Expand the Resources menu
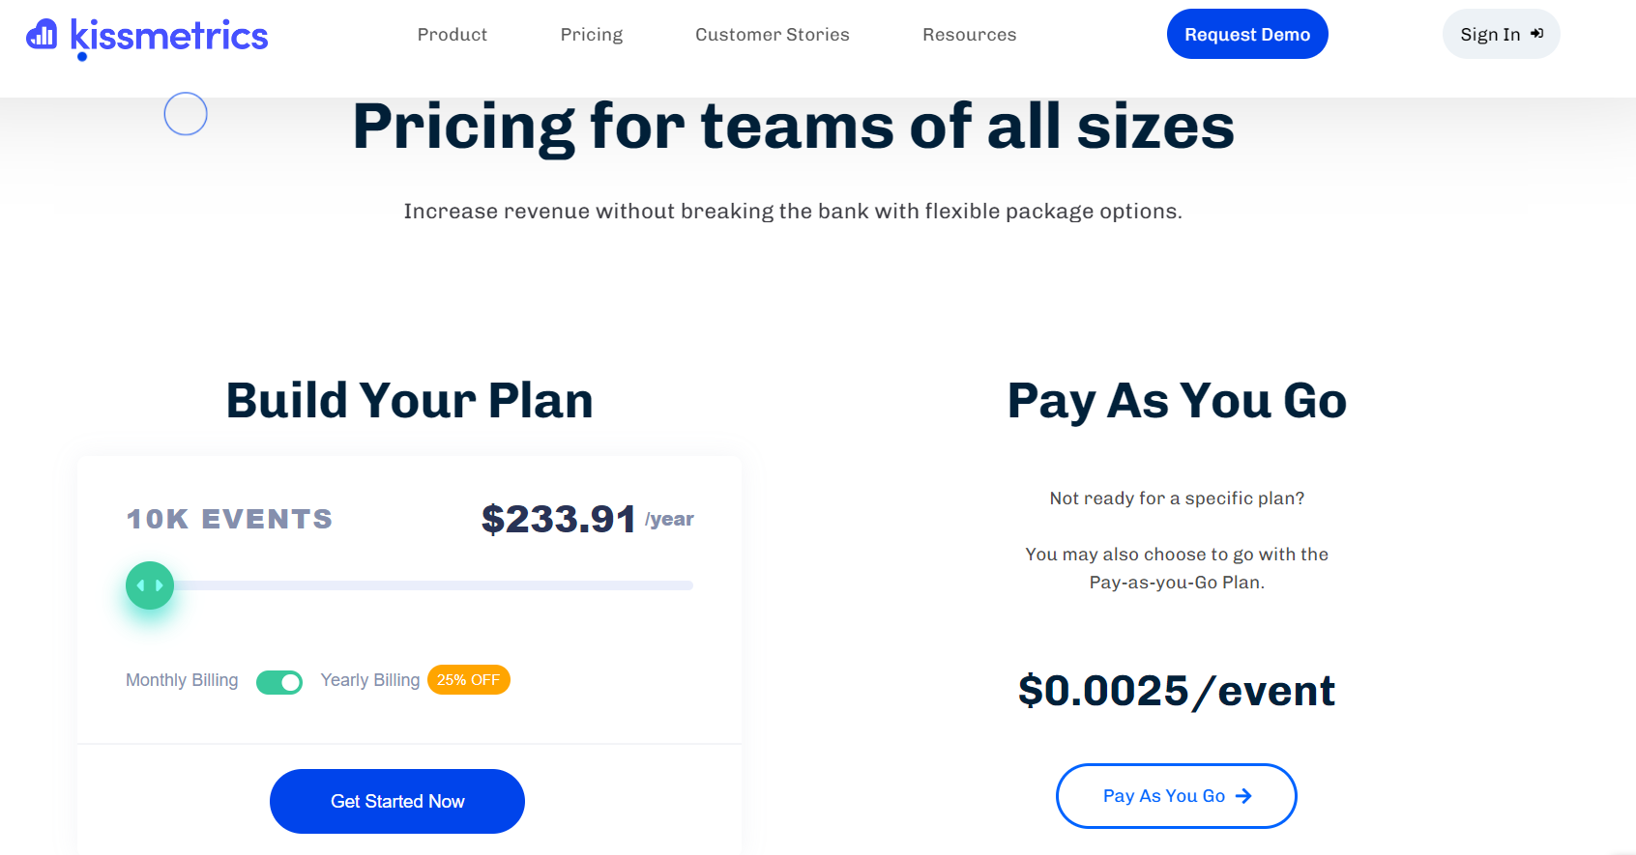 [x=970, y=35]
